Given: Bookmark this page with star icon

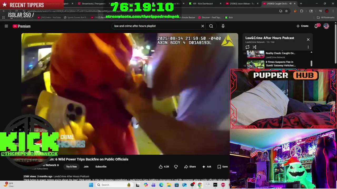Looking at the screenshot, I should coord(286,11).
